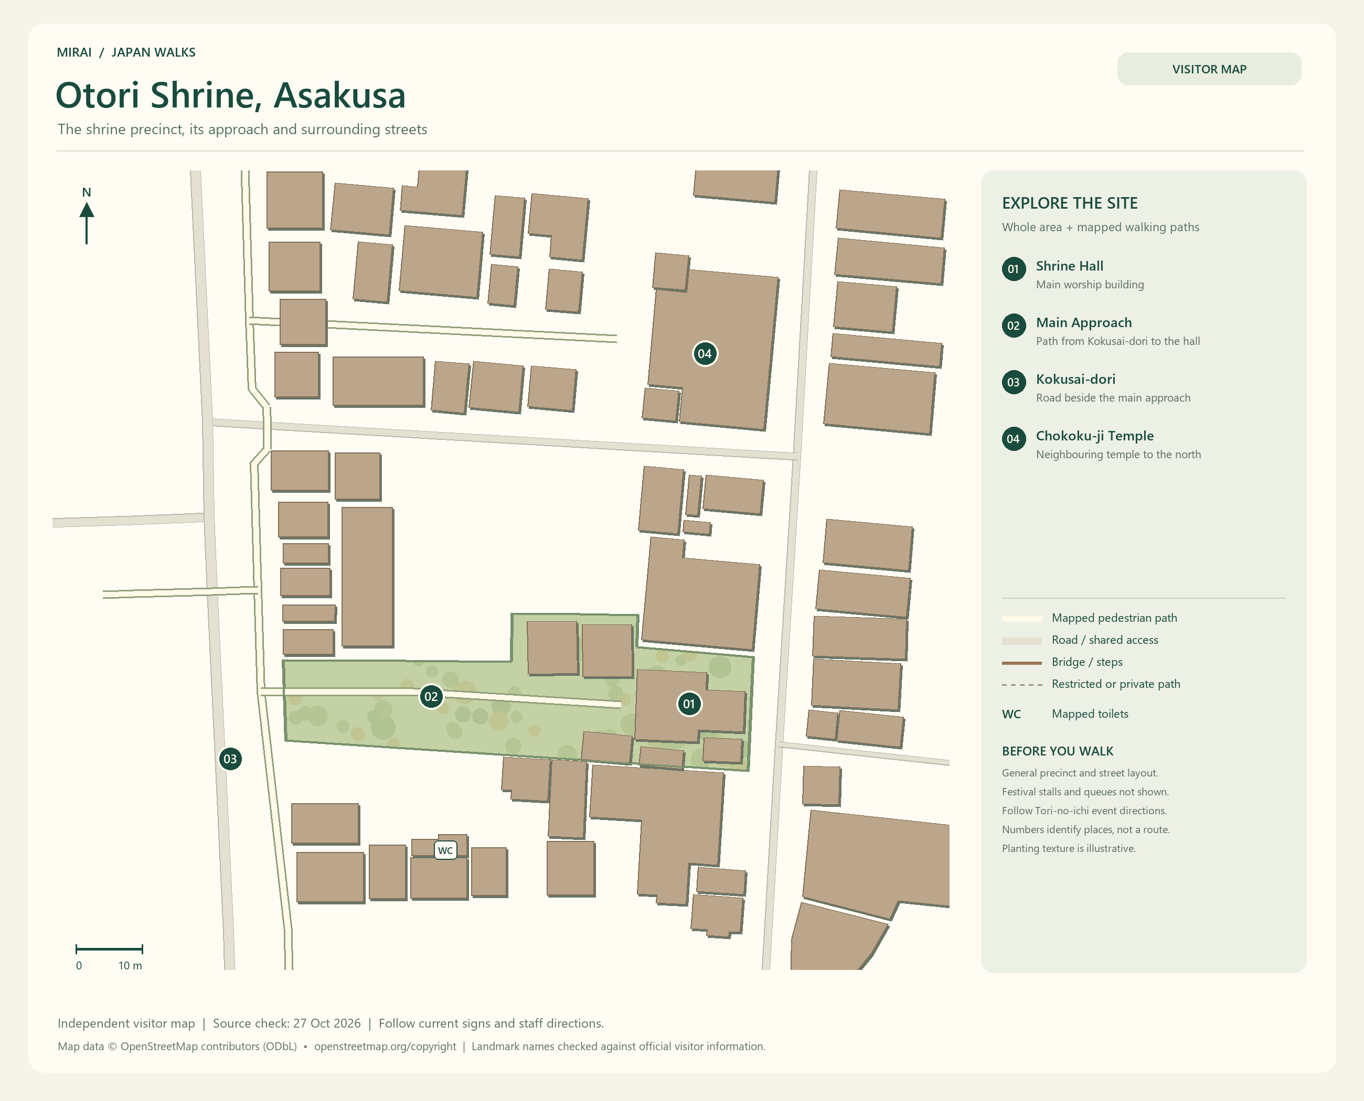Click 'Source check: 27 Oct 2026' text
Screen dimensions: 1364x1101
[286, 1023]
